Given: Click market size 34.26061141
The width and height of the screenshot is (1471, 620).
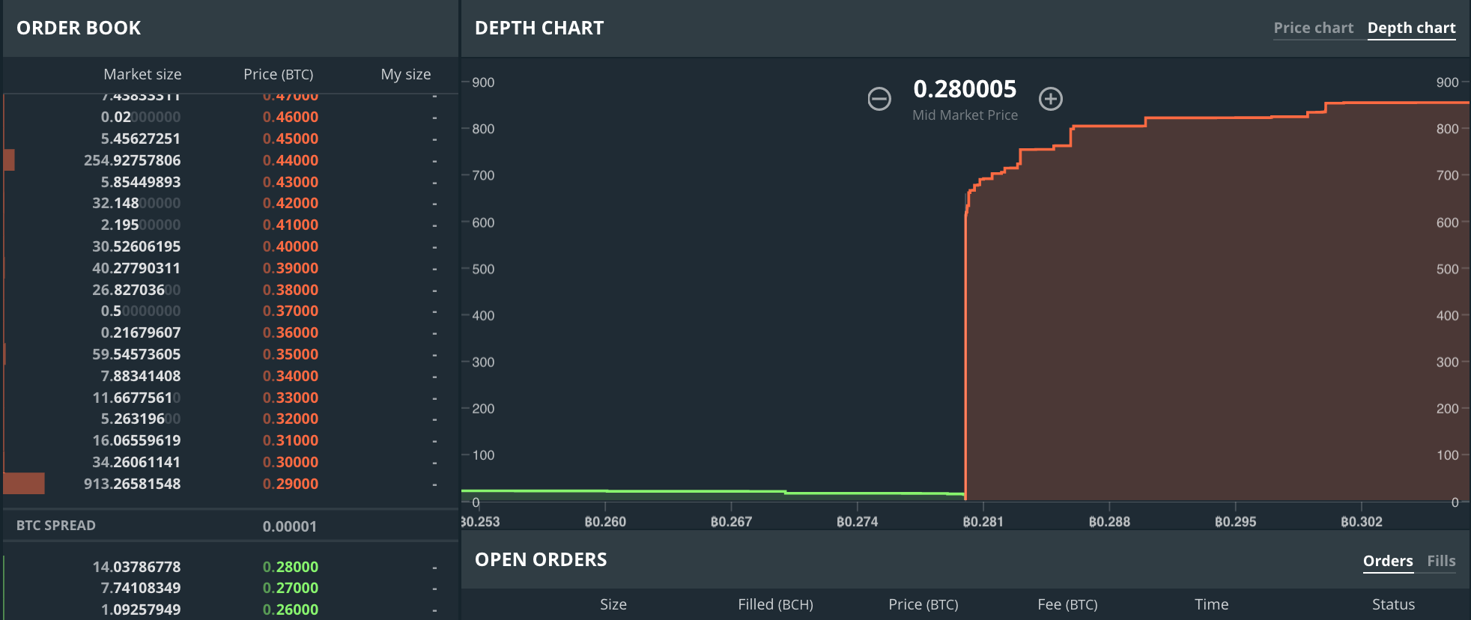Looking at the screenshot, I should click(x=136, y=462).
